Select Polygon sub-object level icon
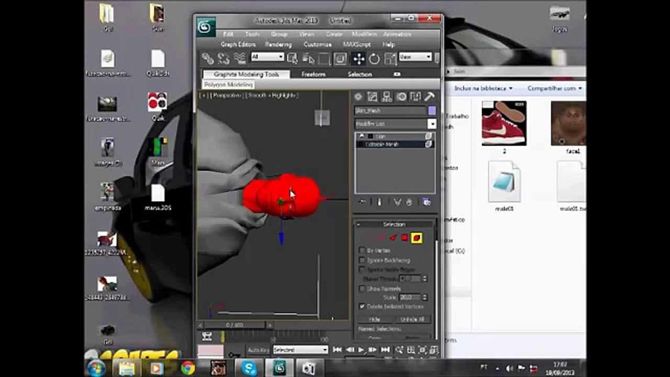Image resolution: width=670 pixels, height=377 pixels. [405, 238]
